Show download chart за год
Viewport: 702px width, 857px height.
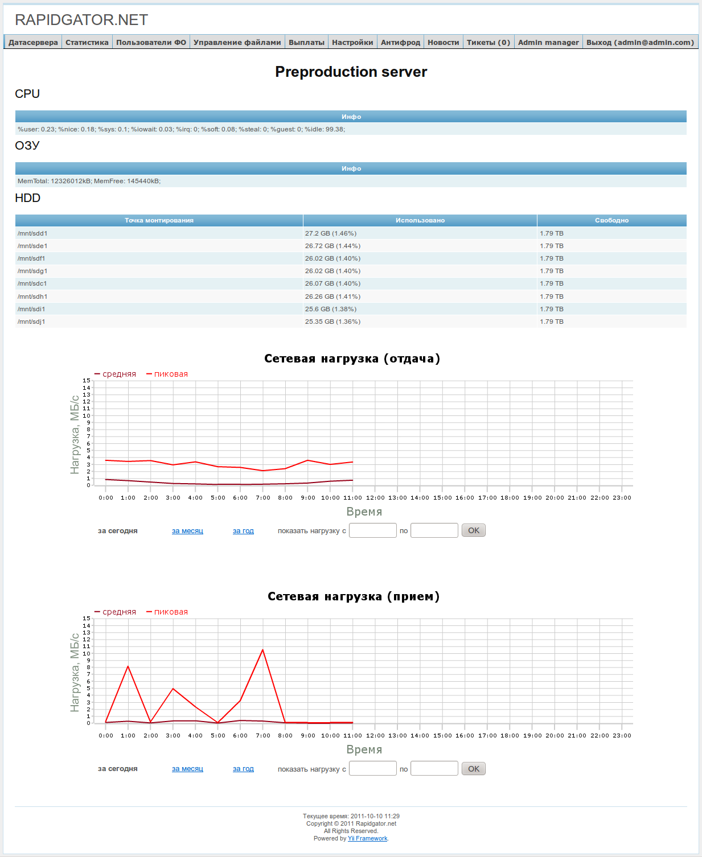[x=243, y=769]
